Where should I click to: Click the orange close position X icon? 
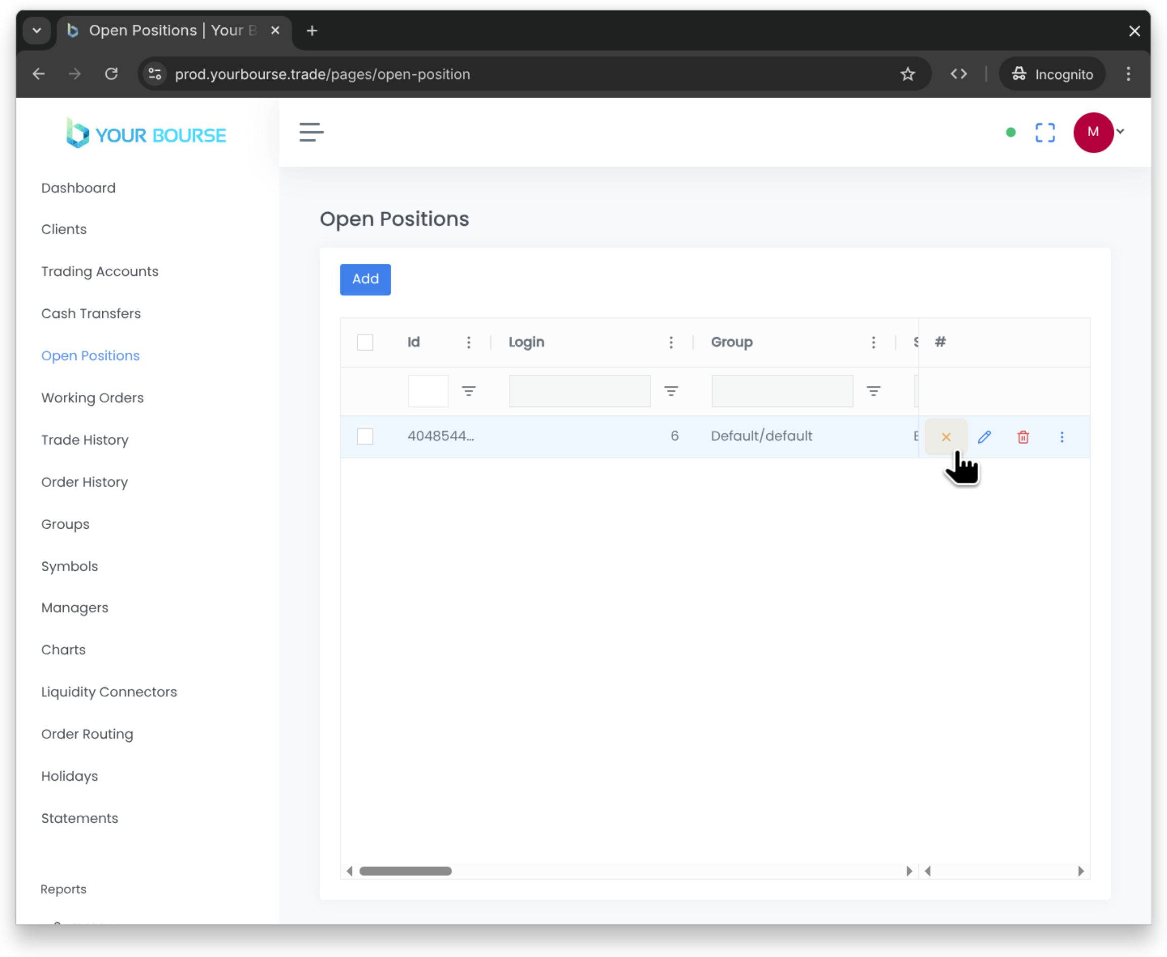click(x=945, y=437)
